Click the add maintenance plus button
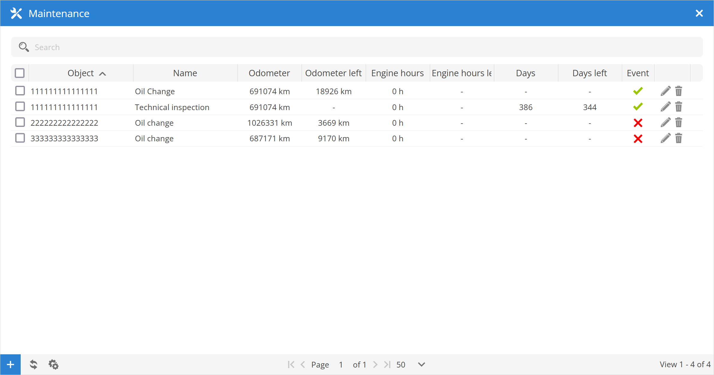 (10, 364)
